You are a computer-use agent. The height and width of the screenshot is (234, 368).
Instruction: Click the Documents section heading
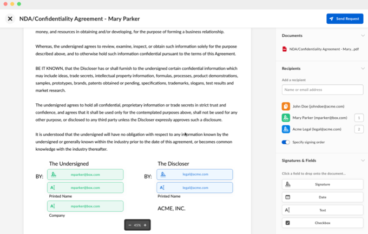(x=292, y=36)
